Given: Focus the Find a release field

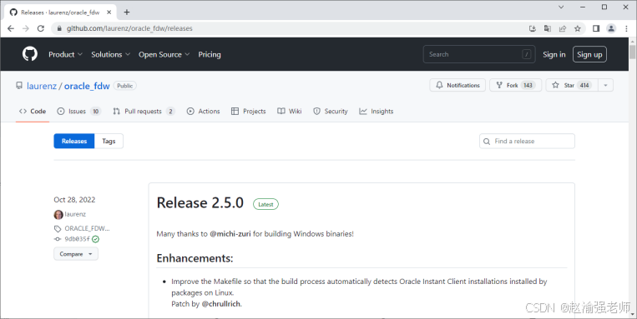Looking at the screenshot, I should coord(528,141).
